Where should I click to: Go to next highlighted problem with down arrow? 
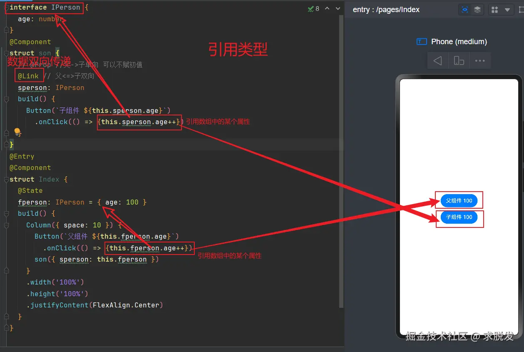(338, 8)
